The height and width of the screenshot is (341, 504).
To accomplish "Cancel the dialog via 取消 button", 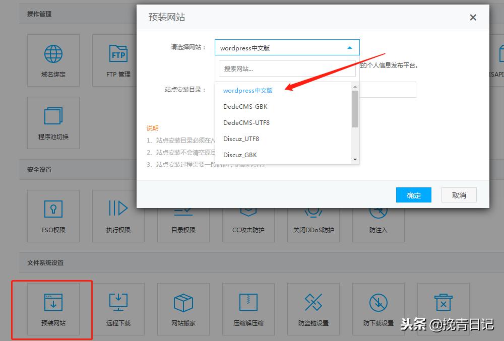I will coord(458,194).
